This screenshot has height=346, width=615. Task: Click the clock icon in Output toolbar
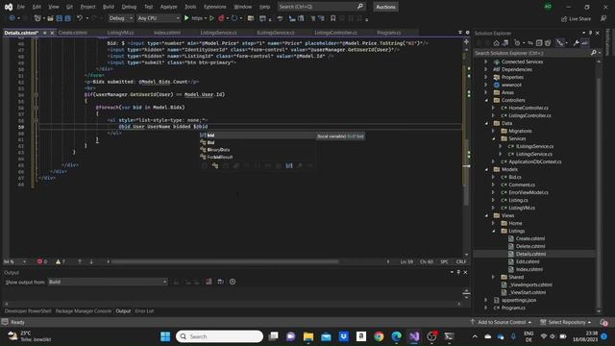(x=233, y=282)
